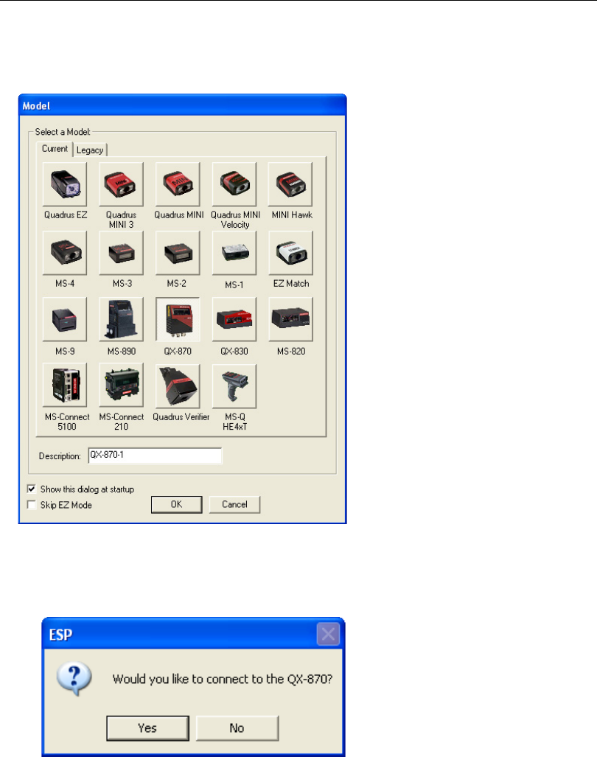The height and width of the screenshot is (757, 597).
Task: Choose the Quadrus MINI 3 reader icon
Action: pos(122,184)
